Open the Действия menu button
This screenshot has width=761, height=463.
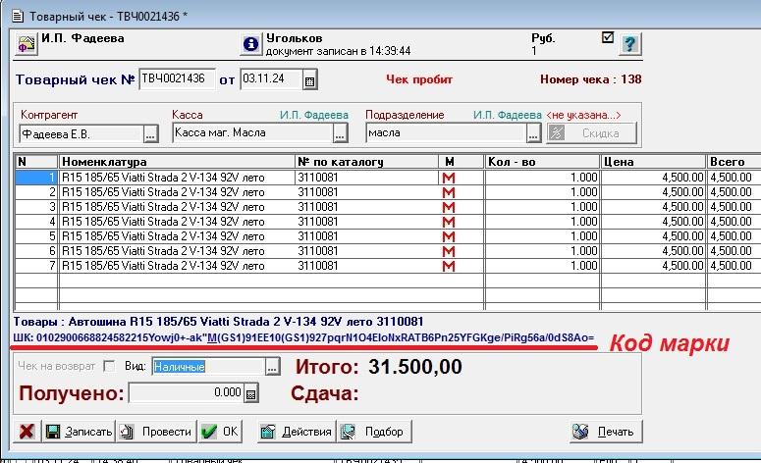(296, 432)
